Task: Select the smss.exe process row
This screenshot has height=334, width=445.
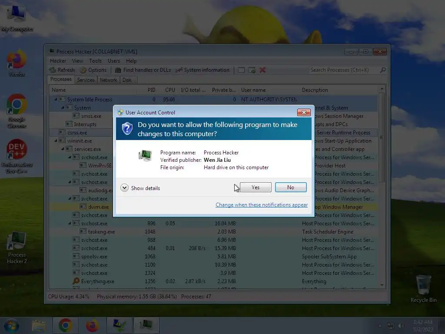Action: point(213,116)
